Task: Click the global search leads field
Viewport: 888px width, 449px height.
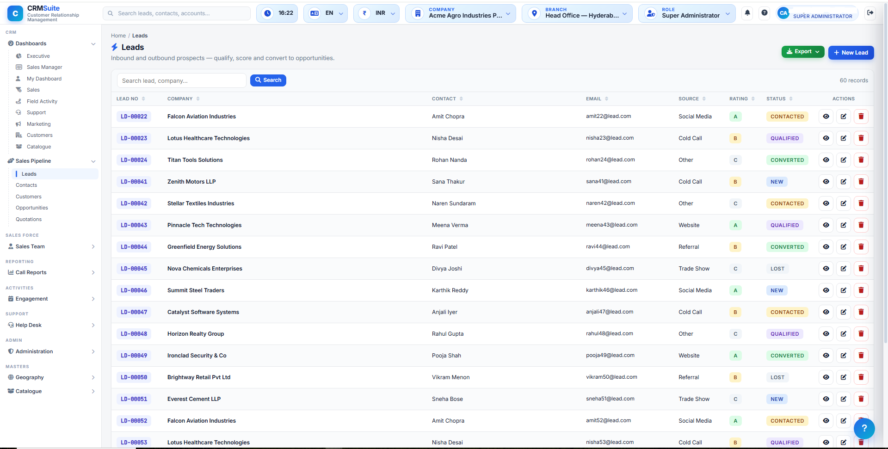Action: click(177, 13)
